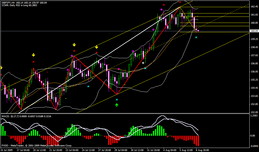Screen dimensions: 259x152
Task: Click the 4 Aug 04:00 time label
Action: pyautogui.click(x=170, y=150)
